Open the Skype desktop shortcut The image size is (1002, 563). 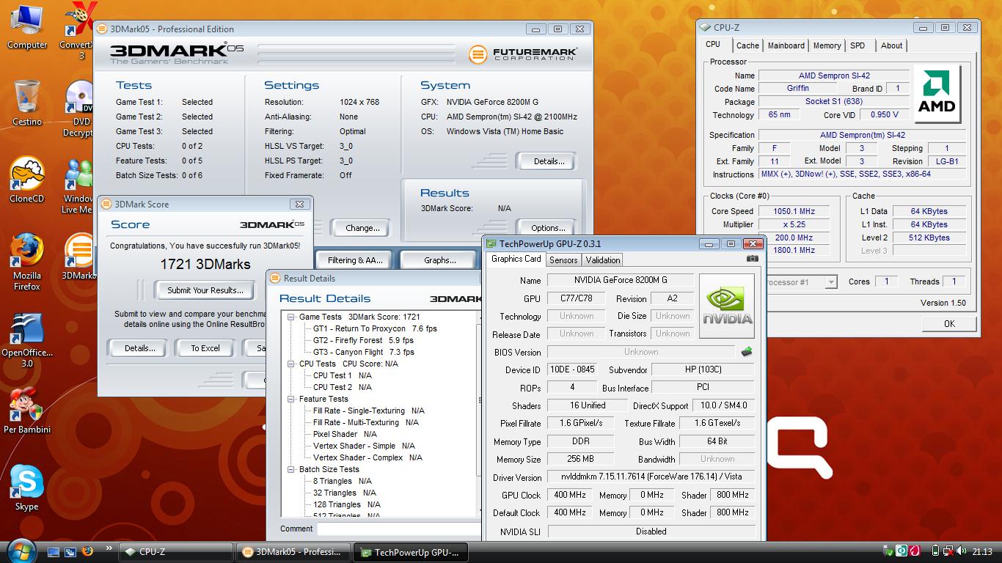pos(27,487)
